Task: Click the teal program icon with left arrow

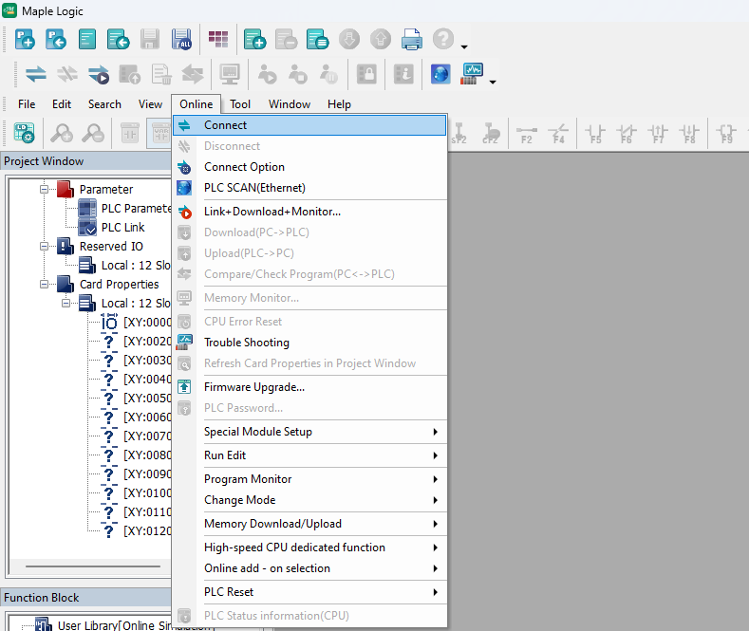Action: click(119, 39)
